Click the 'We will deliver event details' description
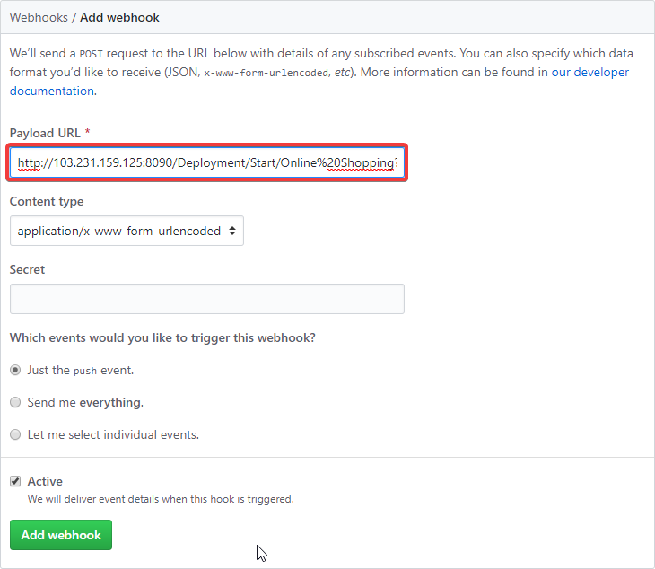Screen dimensions: 655x569 pyautogui.click(x=161, y=498)
